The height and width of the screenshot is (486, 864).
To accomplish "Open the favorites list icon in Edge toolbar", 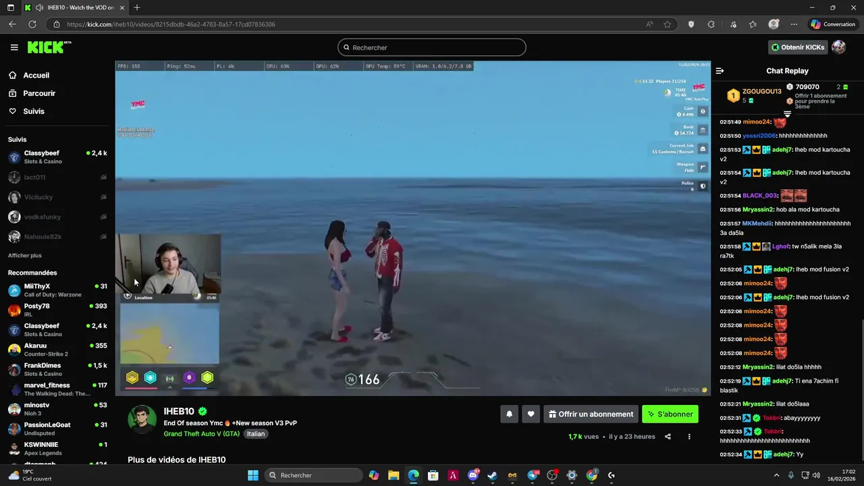I will coord(753,24).
